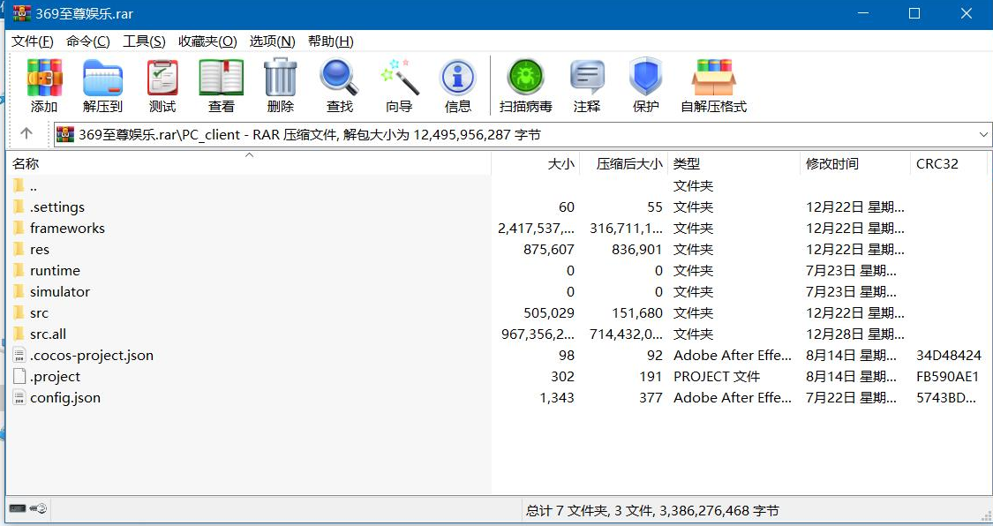Image resolution: width=993 pixels, height=526 pixels.
Task: Select the config.json file
Action: tap(66, 397)
